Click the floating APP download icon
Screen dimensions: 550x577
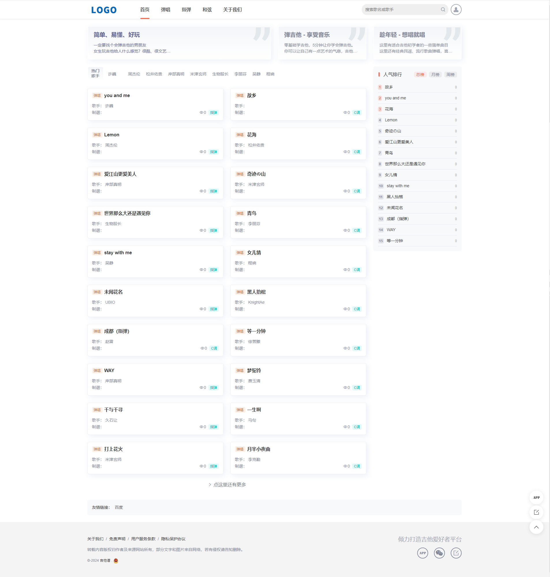click(x=536, y=497)
